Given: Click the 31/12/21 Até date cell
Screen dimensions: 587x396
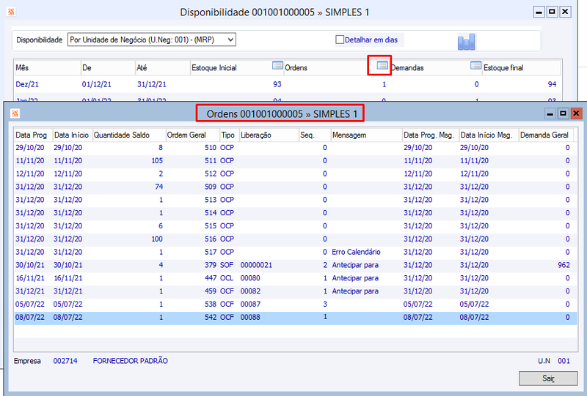Looking at the screenshot, I should click(152, 84).
